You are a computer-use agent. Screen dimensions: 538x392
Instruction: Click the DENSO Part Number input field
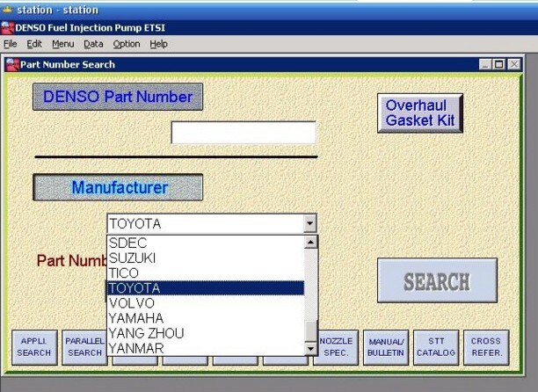click(x=244, y=133)
